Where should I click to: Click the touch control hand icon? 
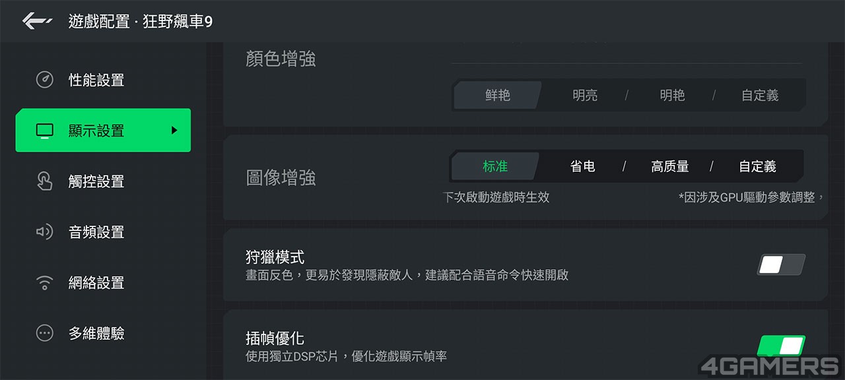point(44,181)
